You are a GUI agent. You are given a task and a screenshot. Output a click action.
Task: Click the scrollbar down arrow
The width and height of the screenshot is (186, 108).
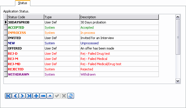[x=178, y=81]
